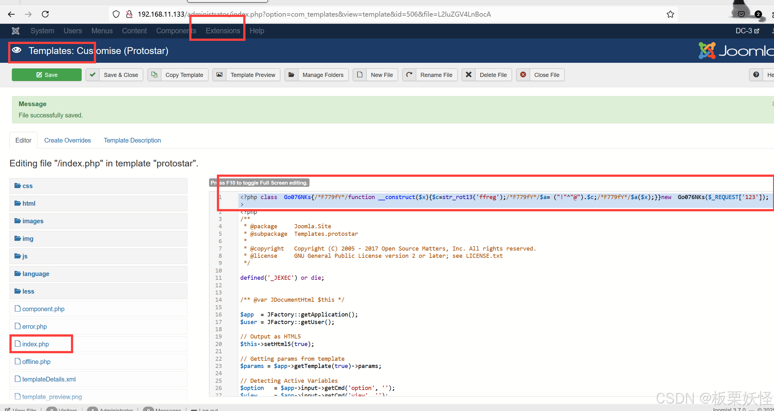Open the Extensions menu
The width and height of the screenshot is (774, 411).
223,31
